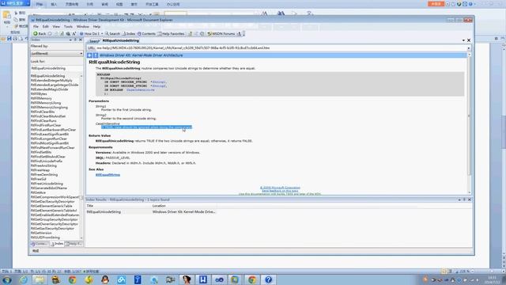Expand the URL field dropdown arrow
Screen dimensions: 506x285
coord(469,47)
